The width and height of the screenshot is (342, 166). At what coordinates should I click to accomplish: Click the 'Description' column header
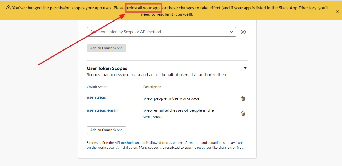point(152,87)
